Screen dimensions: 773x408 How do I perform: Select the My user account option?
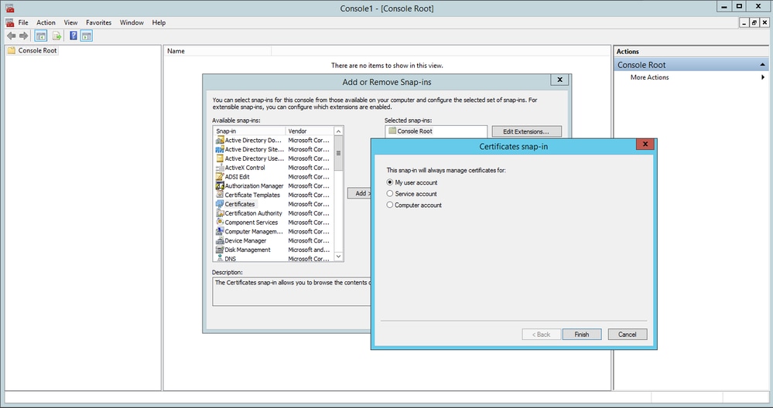390,182
